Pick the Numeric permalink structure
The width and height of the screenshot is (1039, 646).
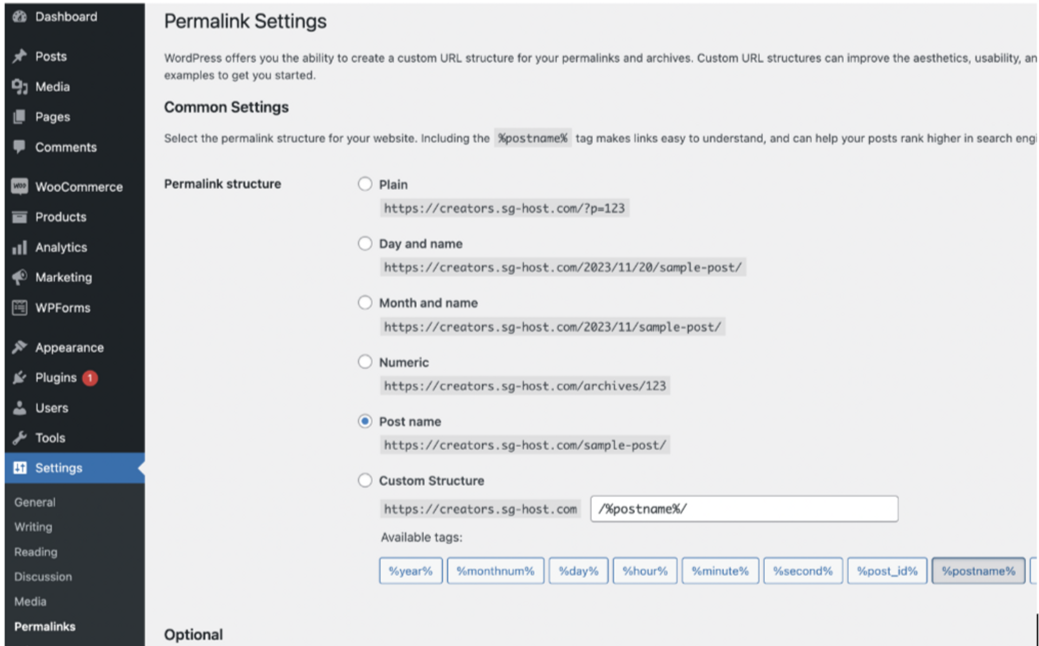(365, 361)
